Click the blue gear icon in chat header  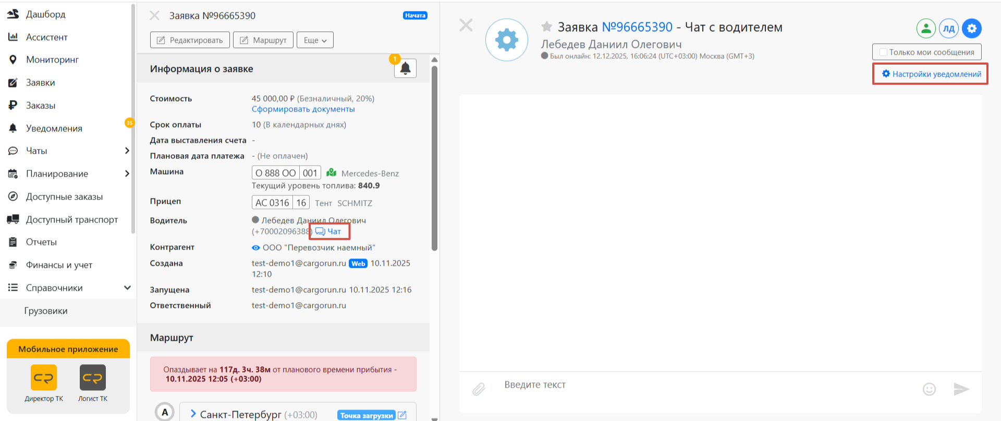[972, 29]
